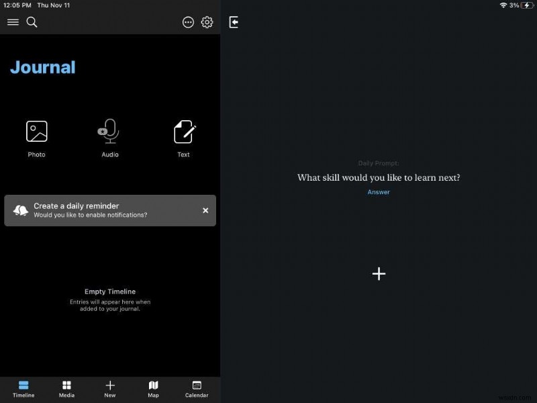Check the battery status icon
The height and width of the screenshot is (403, 537).
[527, 5]
